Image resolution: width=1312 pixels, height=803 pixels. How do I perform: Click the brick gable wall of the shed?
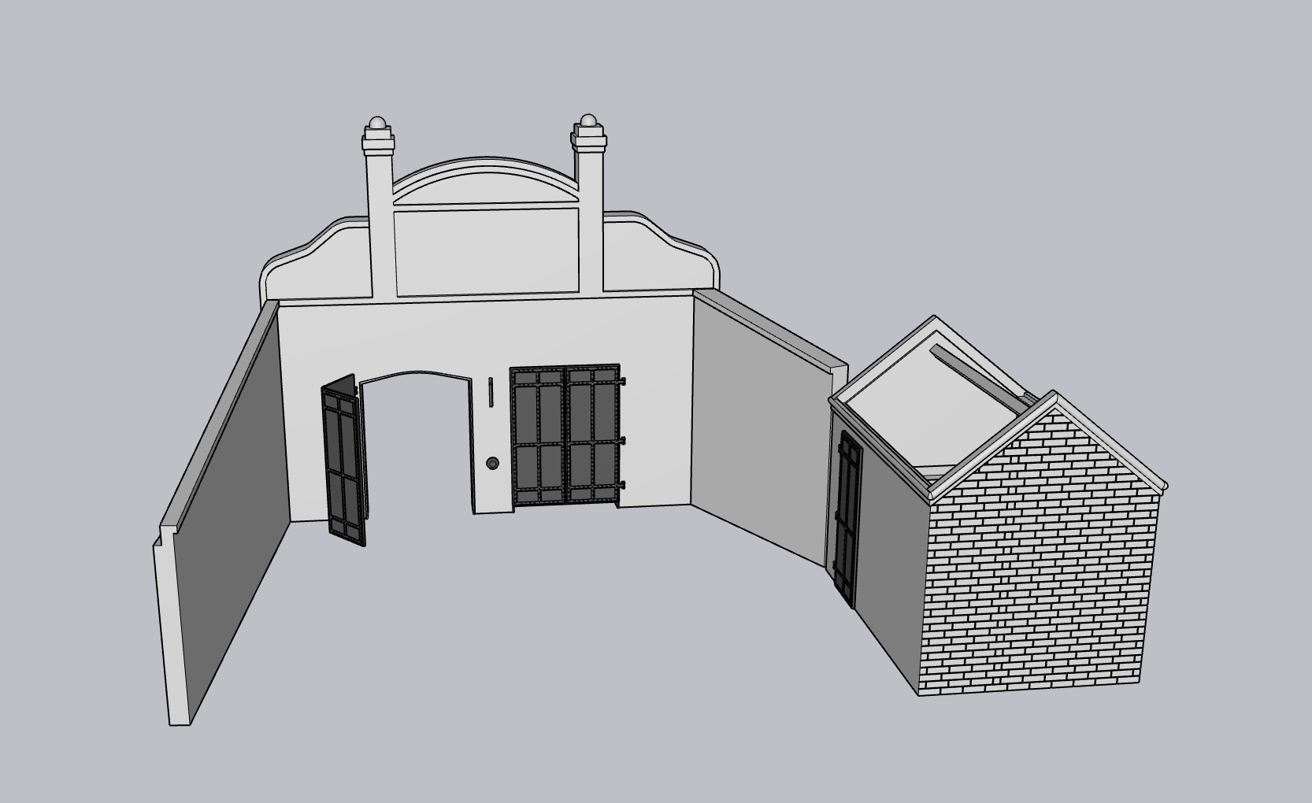(1040, 567)
